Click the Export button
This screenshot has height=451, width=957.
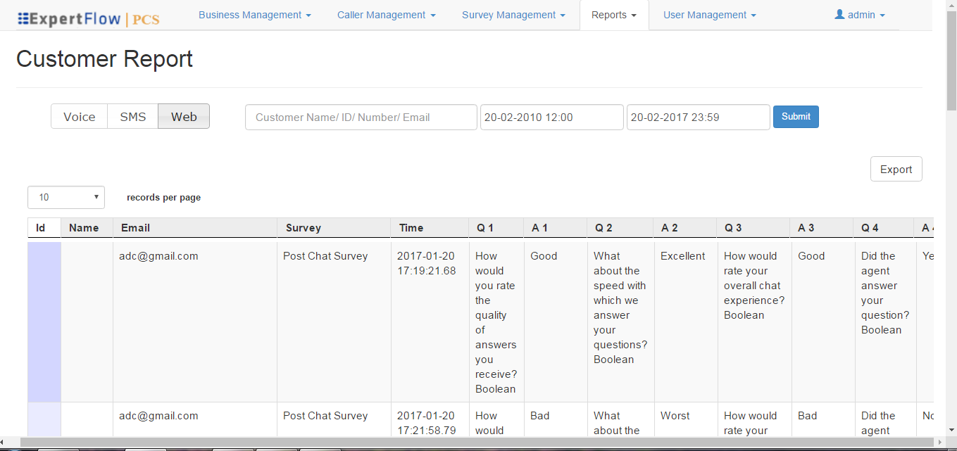point(896,169)
